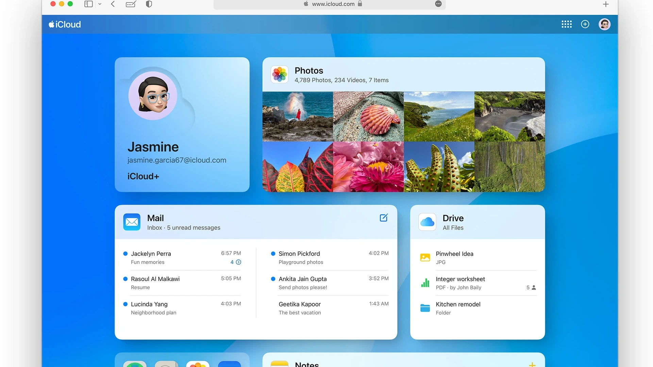The width and height of the screenshot is (653, 367).
Task: Open email from Jackelyn Perra
Action: pos(182,258)
